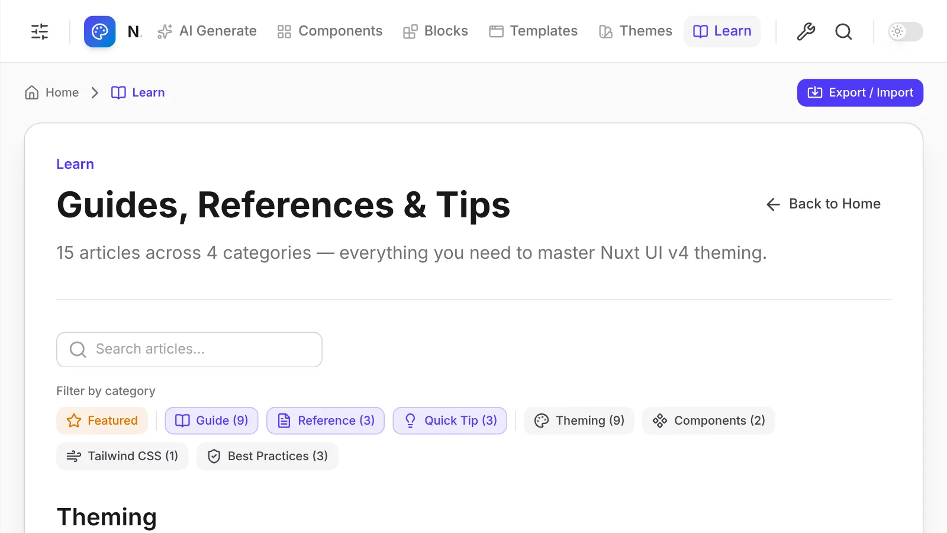Open search with the magnifier icon
Screen dimensions: 947x533
coord(843,31)
